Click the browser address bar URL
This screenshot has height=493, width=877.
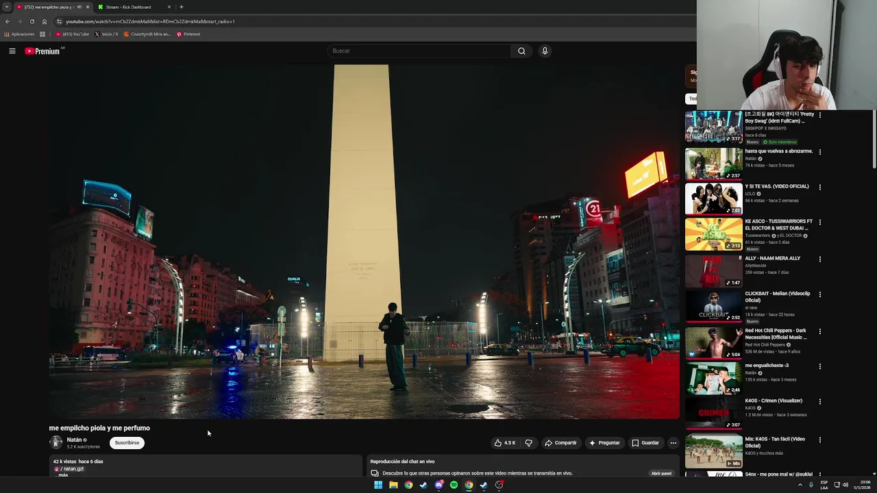tap(150, 21)
